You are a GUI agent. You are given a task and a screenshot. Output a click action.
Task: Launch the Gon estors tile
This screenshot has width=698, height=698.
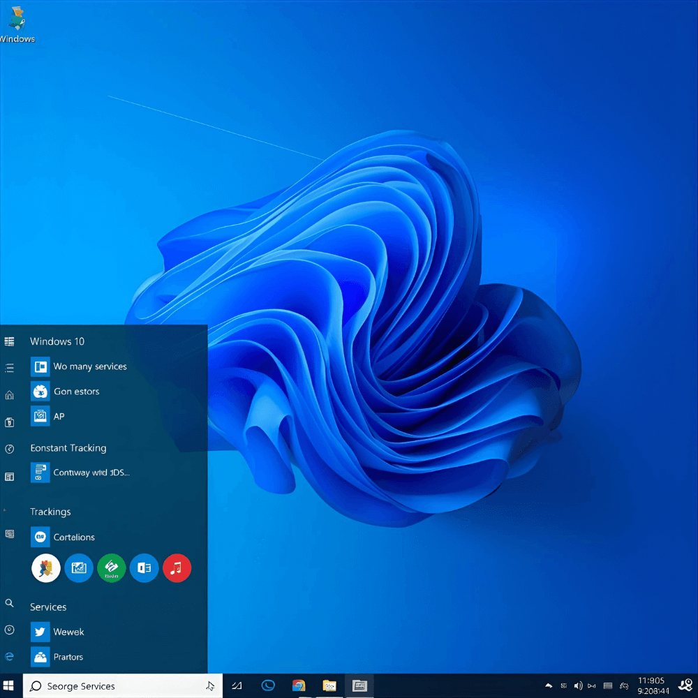point(73,392)
